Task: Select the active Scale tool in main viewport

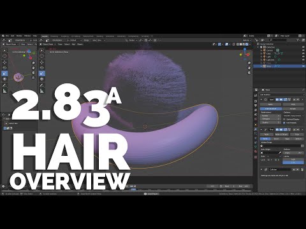Action: [42, 73]
